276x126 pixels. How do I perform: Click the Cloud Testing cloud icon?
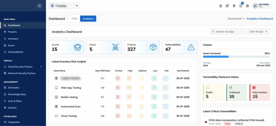tap(56, 116)
